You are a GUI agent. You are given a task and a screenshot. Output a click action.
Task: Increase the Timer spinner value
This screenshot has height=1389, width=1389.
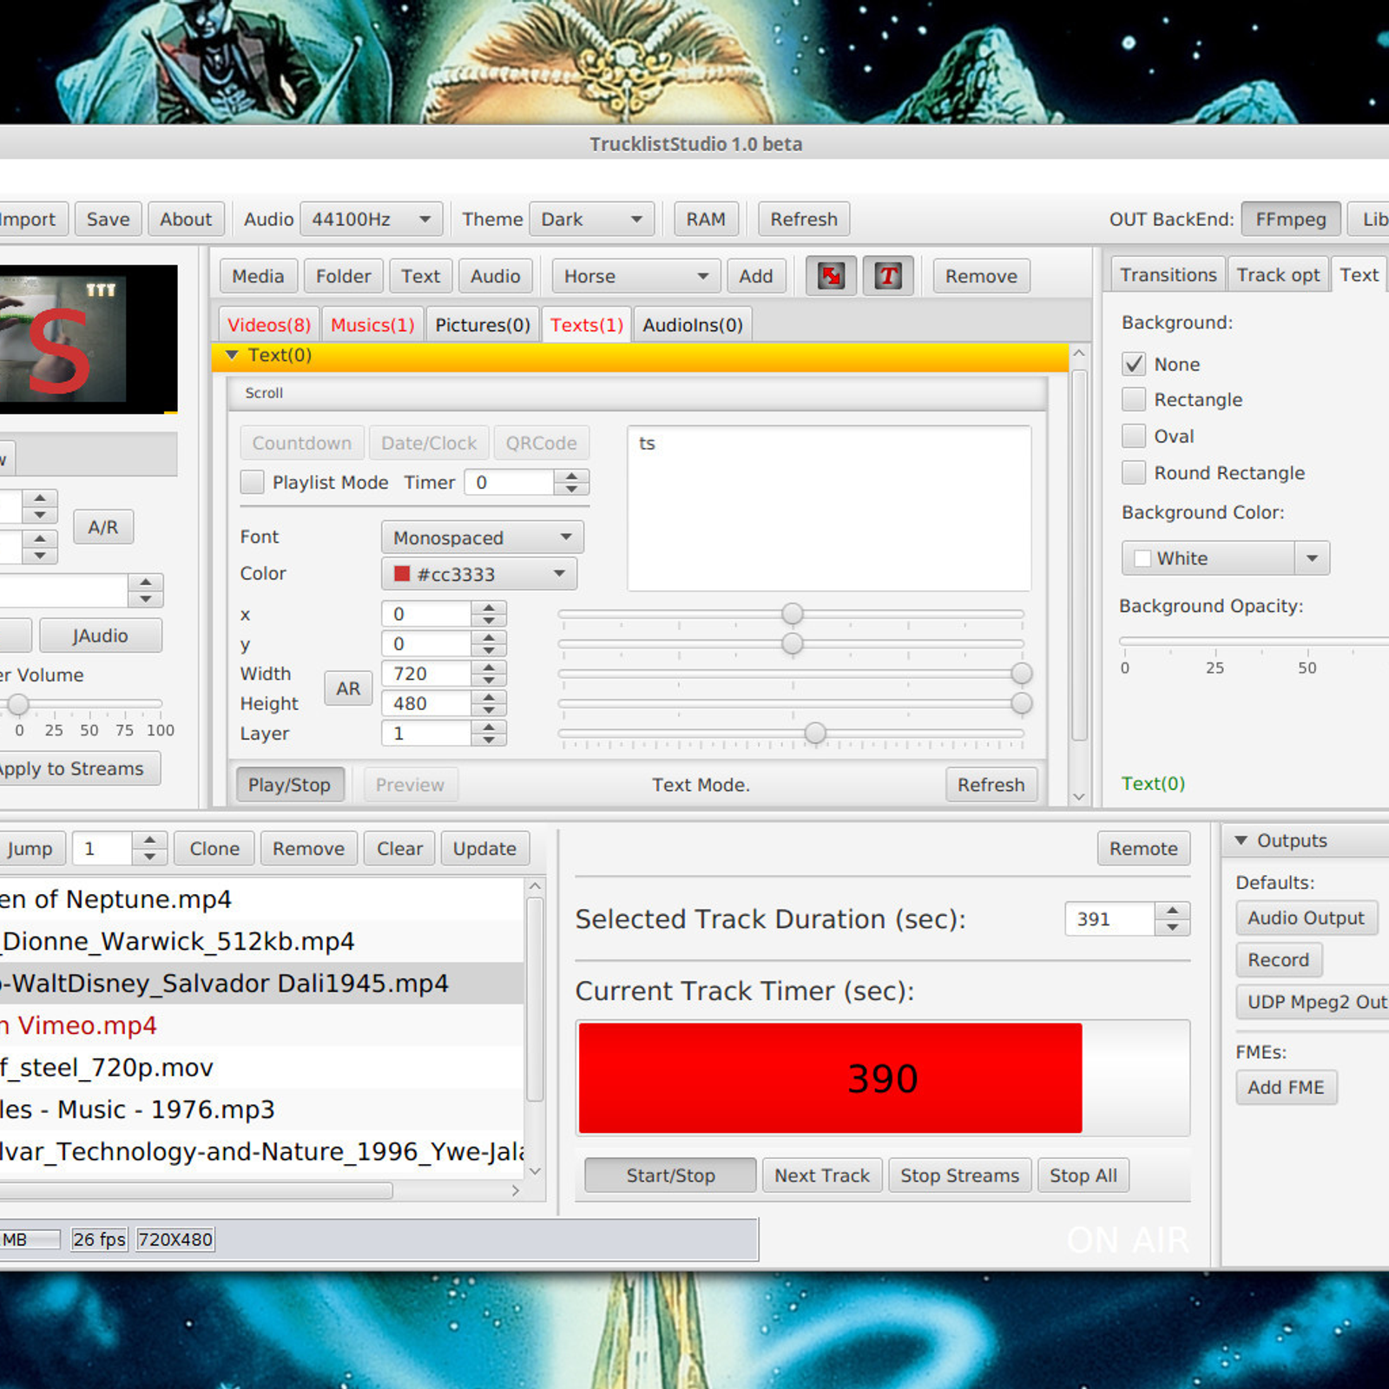(571, 476)
